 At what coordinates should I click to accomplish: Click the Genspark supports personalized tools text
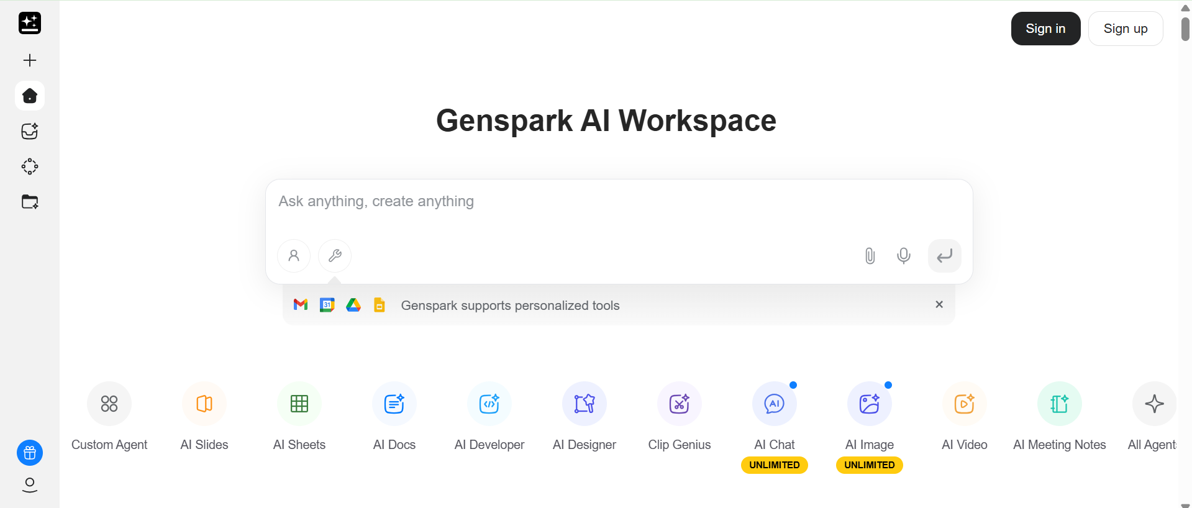coord(510,306)
